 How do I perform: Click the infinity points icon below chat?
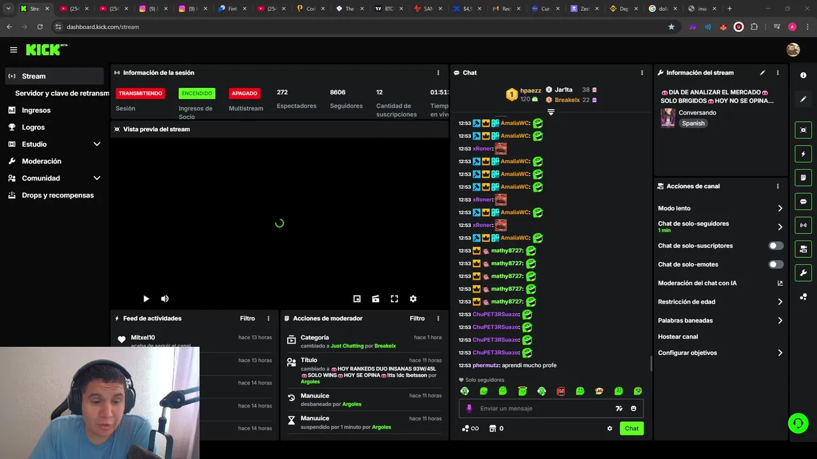470,428
